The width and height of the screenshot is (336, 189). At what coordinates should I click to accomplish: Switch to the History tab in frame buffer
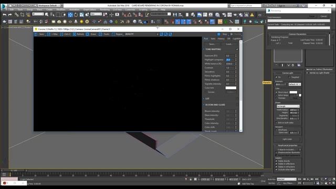221,39
